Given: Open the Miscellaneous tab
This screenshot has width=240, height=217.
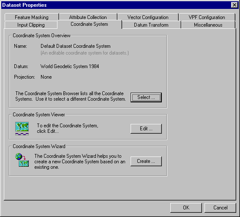Looking at the screenshot, I should pos(208,25).
